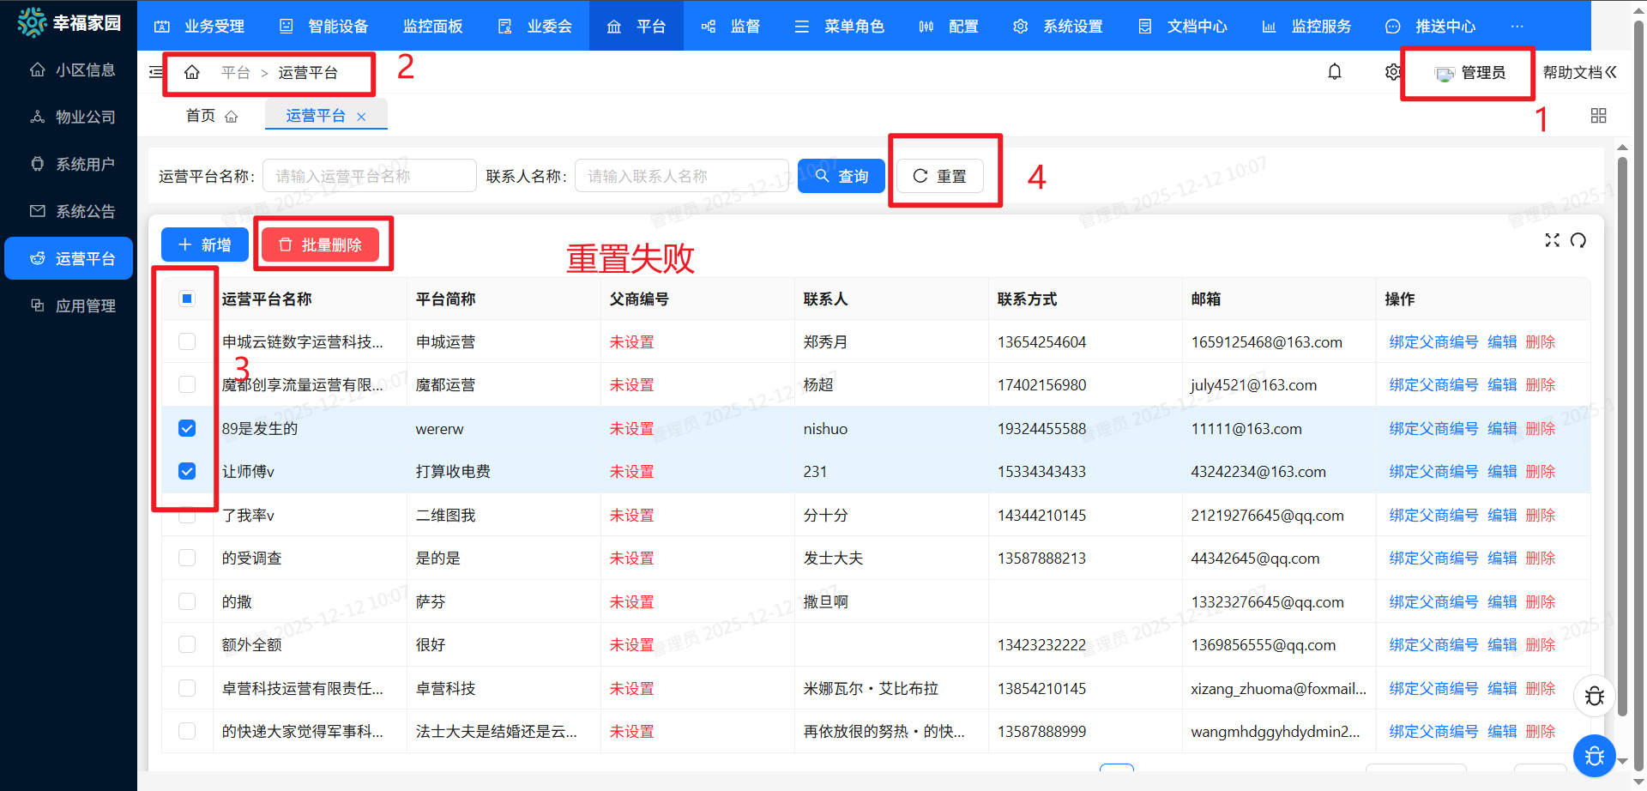Click 删除 for 89是发生的 row
The image size is (1647, 791).
[1541, 428]
